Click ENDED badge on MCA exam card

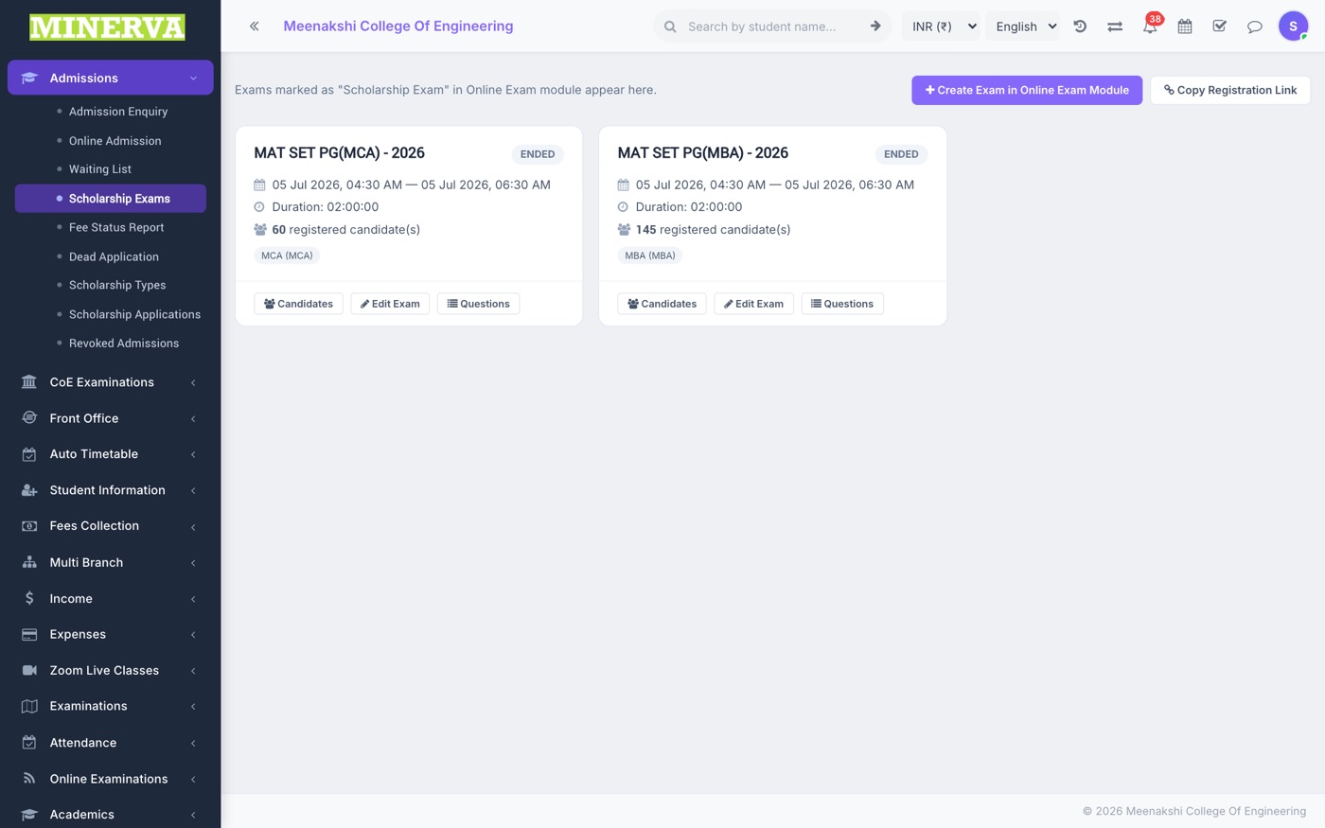538,154
